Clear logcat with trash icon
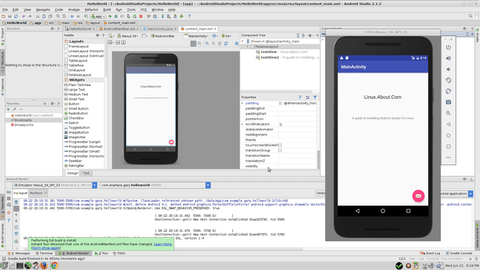 [x=16, y=202]
